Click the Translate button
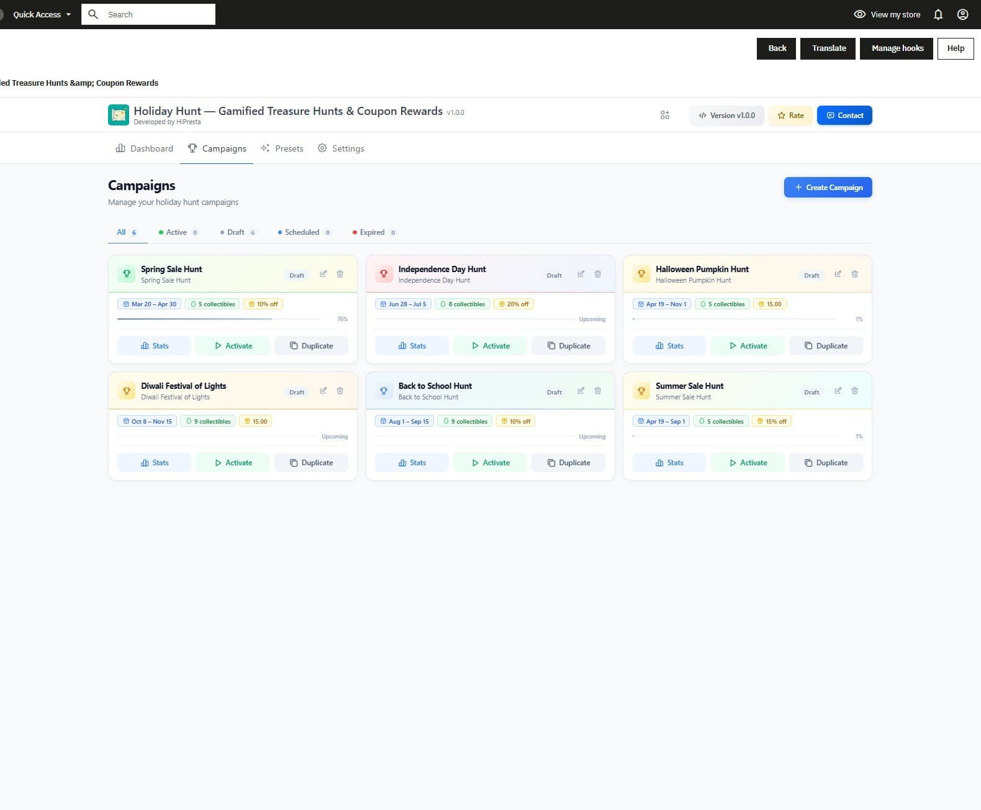The image size is (981, 810). tap(828, 48)
